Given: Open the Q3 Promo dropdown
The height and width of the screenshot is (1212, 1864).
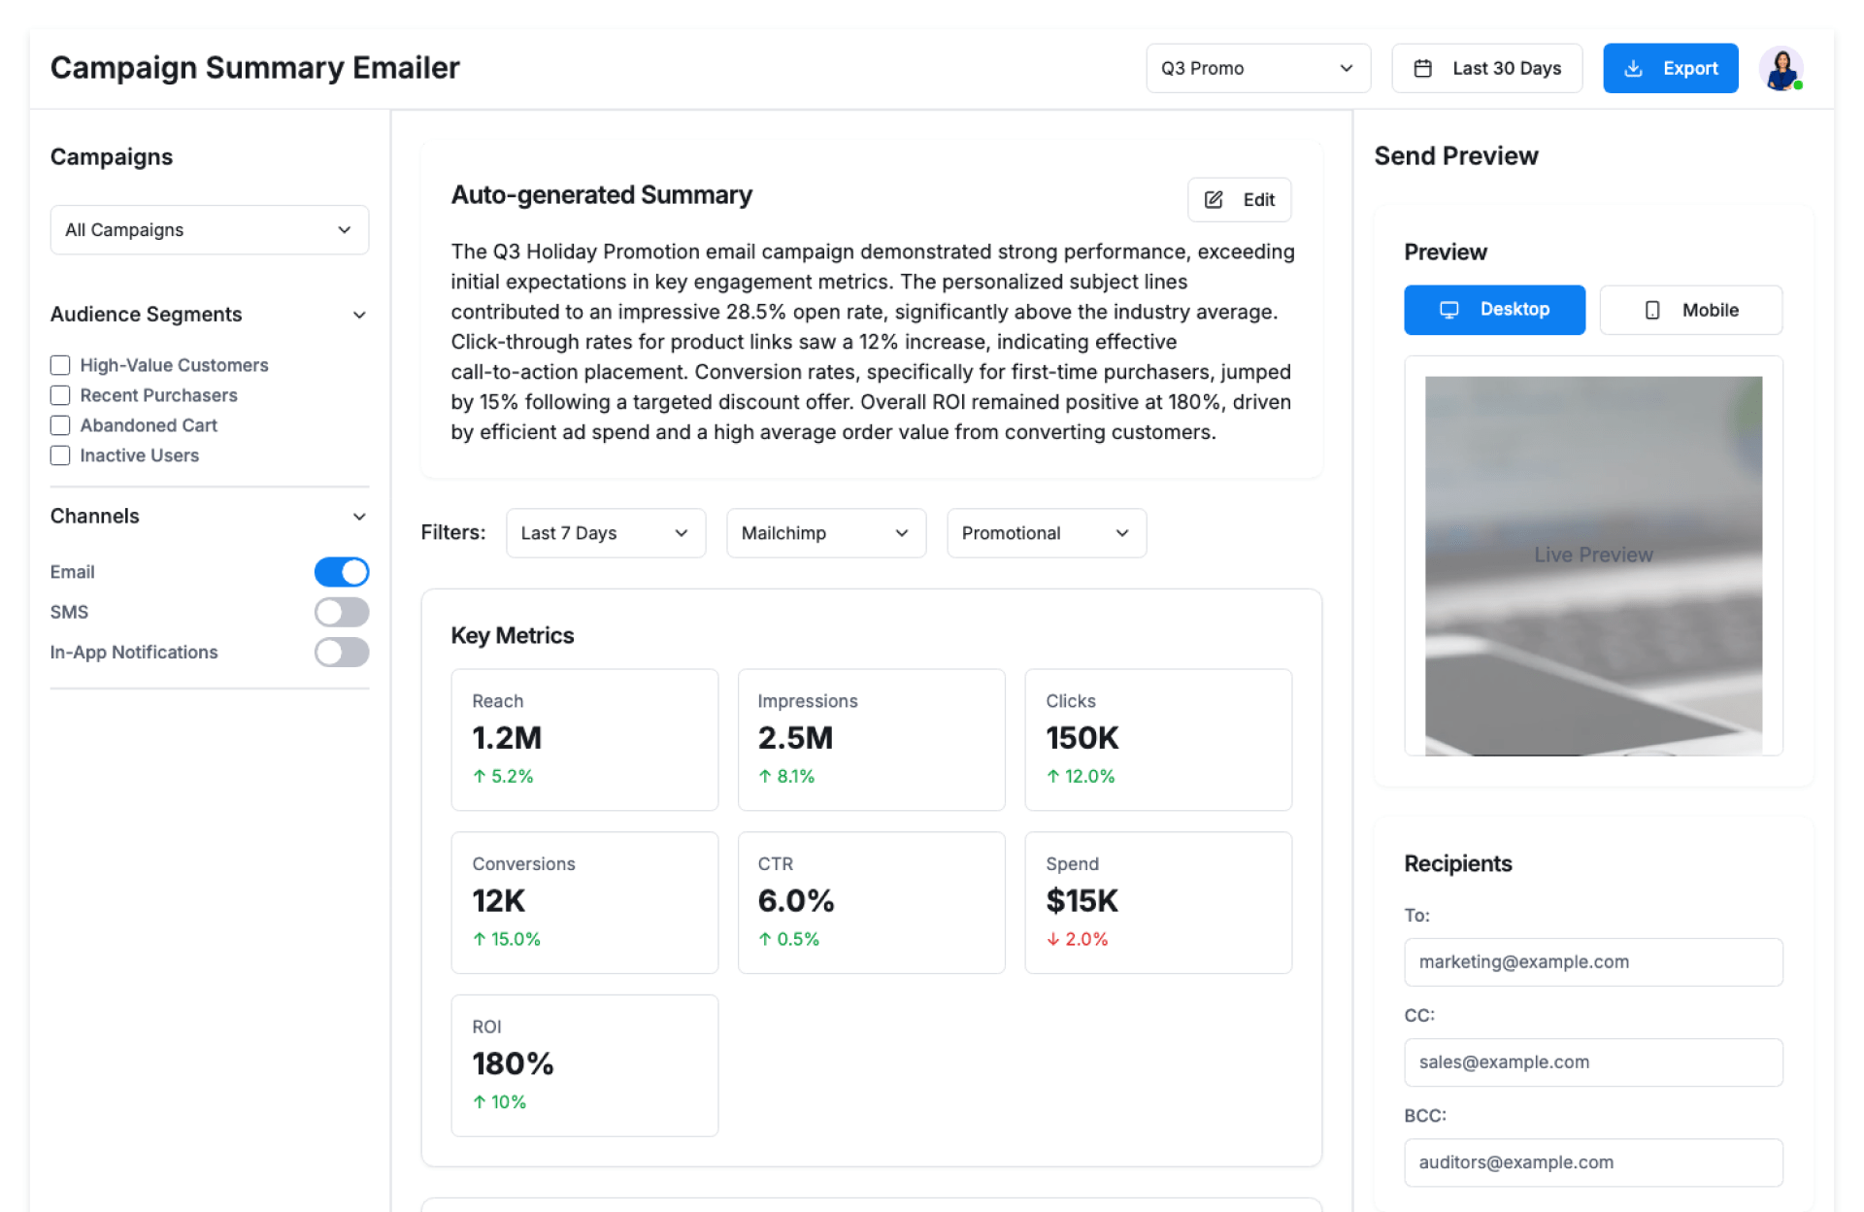Looking at the screenshot, I should pos(1257,69).
